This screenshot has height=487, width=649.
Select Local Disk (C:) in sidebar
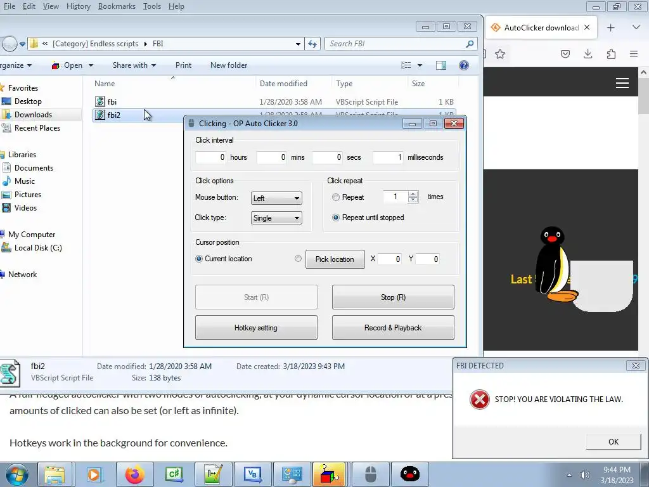coord(38,248)
